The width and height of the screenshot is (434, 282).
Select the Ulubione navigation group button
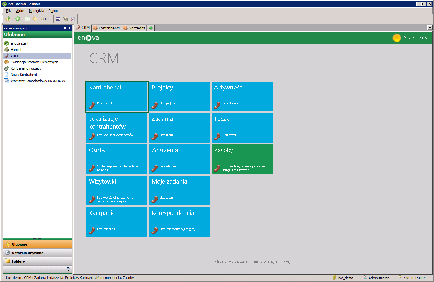[37, 244]
